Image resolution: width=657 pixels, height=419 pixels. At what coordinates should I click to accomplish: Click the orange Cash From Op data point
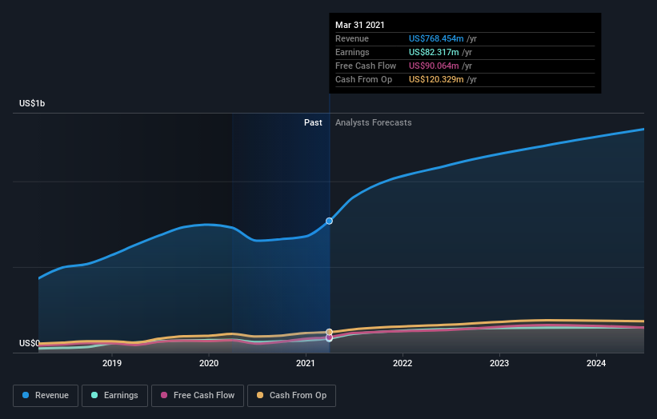click(330, 332)
